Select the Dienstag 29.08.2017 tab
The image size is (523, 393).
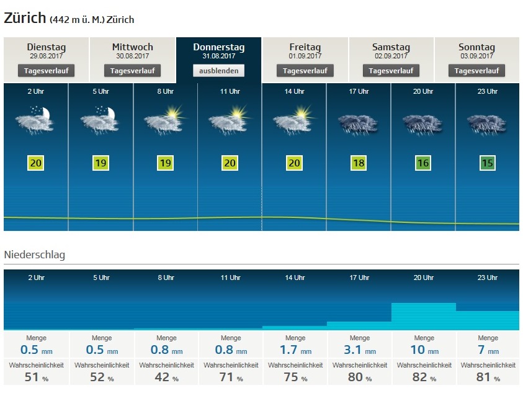[46, 60]
